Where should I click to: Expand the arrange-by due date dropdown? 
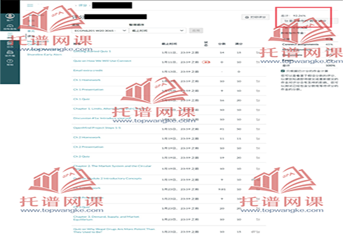(x=158, y=30)
